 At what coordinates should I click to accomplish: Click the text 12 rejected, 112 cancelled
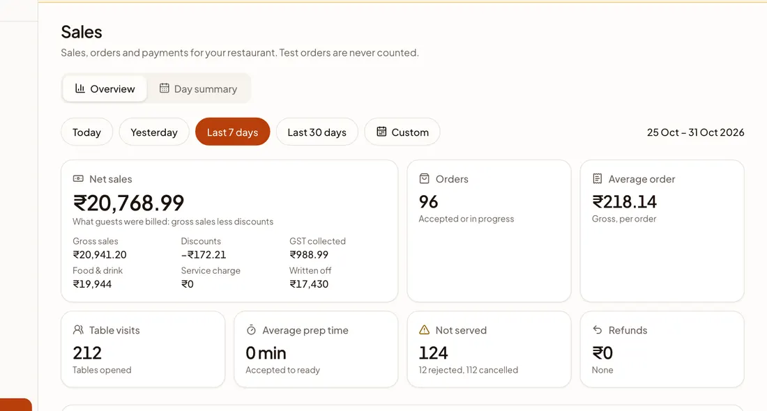[x=468, y=370]
